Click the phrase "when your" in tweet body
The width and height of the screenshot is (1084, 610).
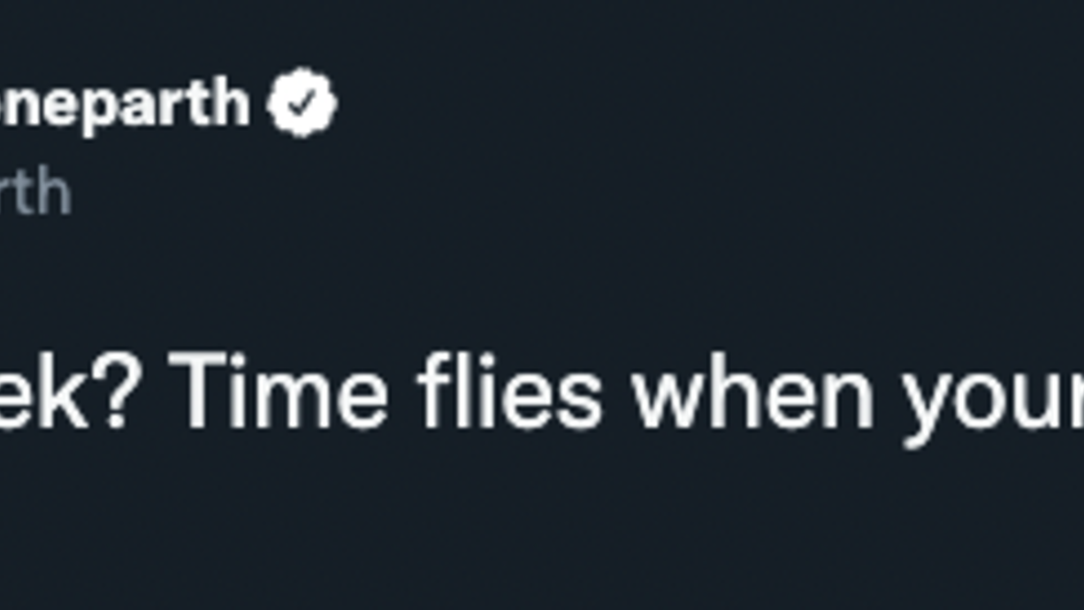tap(858, 398)
